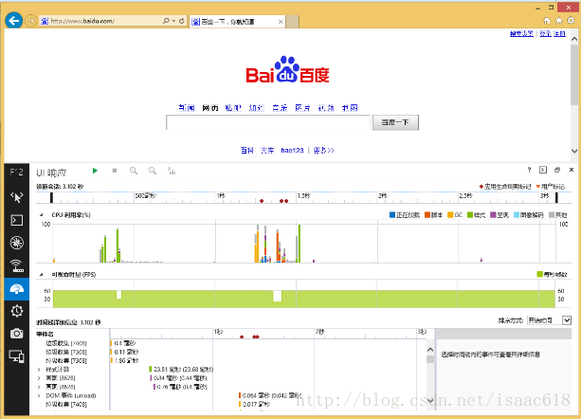Open a new blank browser tab

click(x=292, y=22)
